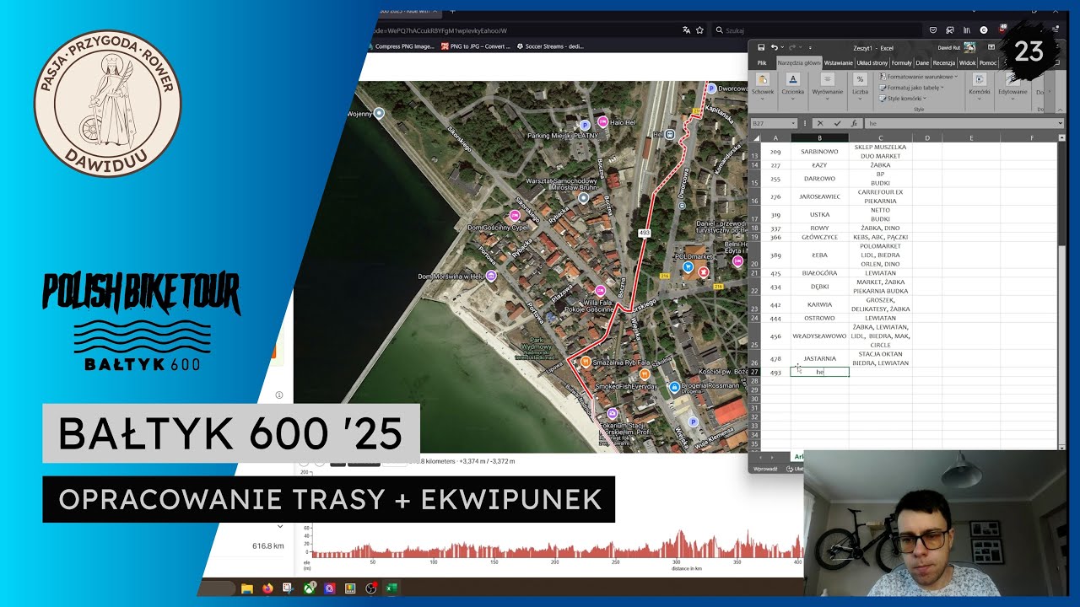Open the PNG to JPG Convert bookmark
Image resolution: width=1080 pixels, height=607 pixels.
(476, 46)
